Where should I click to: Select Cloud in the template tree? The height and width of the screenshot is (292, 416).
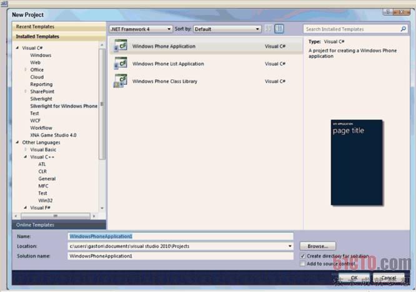tap(37, 77)
